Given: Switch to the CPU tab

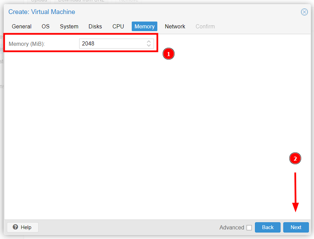Looking at the screenshot, I should (118, 26).
